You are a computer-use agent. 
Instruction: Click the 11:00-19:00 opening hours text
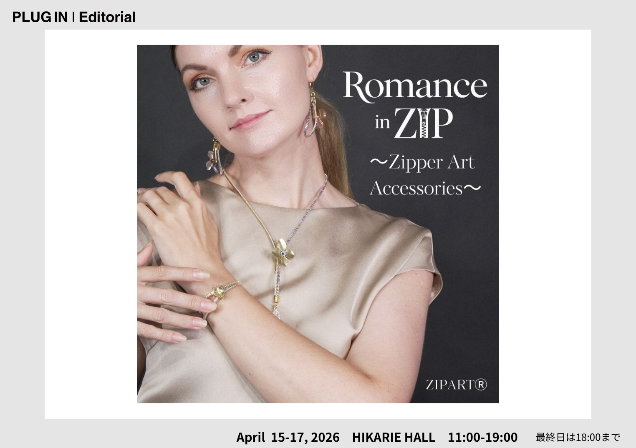click(x=483, y=437)
